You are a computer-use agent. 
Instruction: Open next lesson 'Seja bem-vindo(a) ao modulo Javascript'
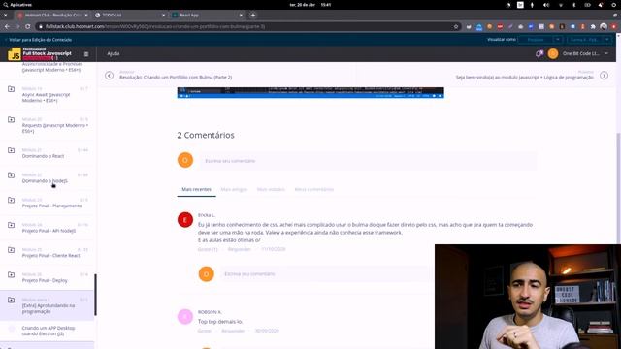click(524, 78)
